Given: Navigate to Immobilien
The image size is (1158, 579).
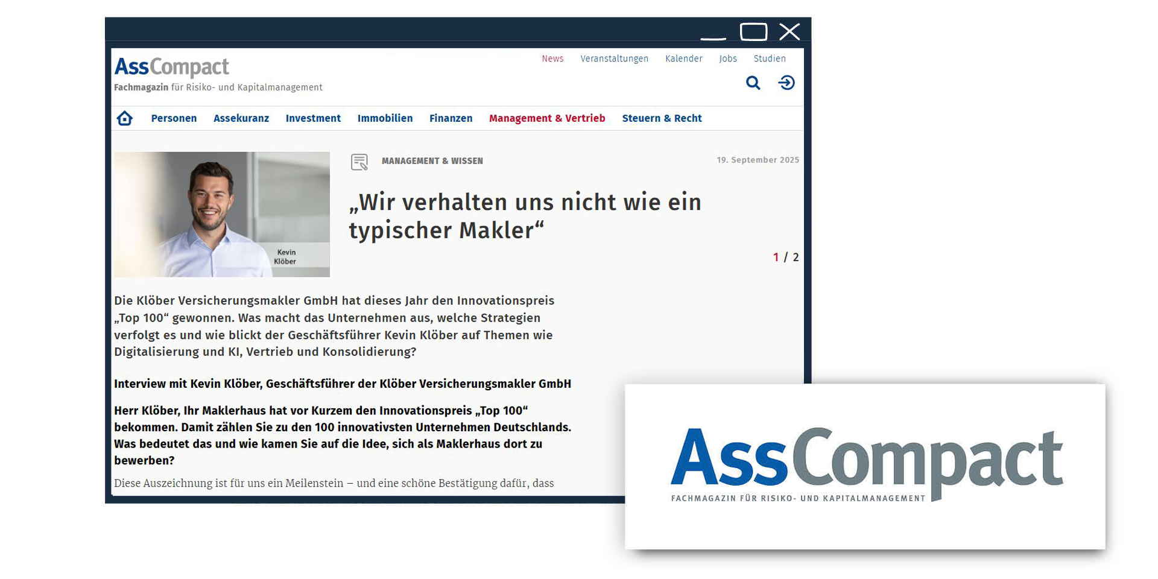Looking at the screenshot, I should pyautogui.click(x=385, y=118).
